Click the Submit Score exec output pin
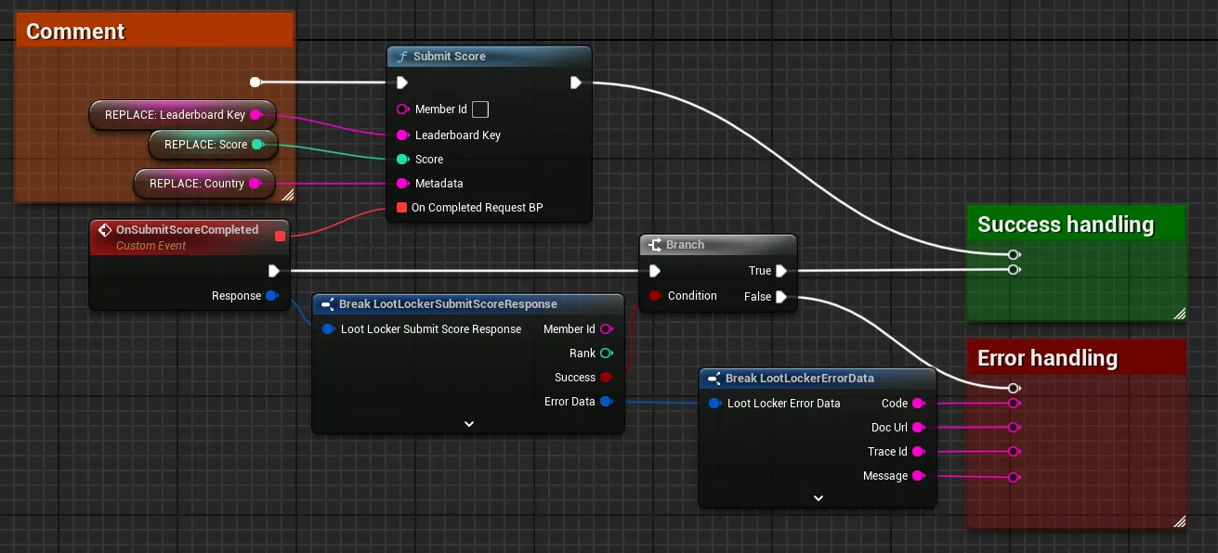The width and height of the screenshot is (1218, 553). pos(576,83)
